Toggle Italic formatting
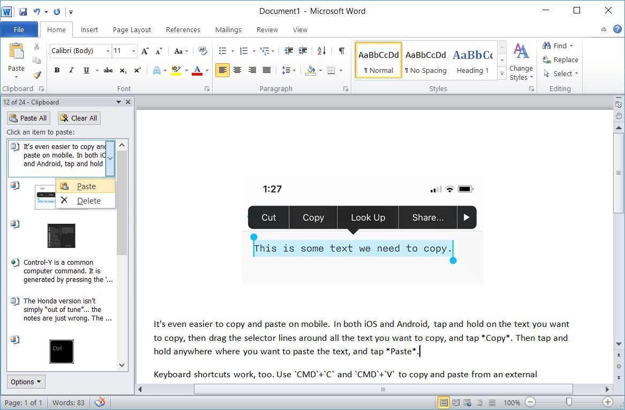This screenshot has height=410, width=625. [71, 70]
